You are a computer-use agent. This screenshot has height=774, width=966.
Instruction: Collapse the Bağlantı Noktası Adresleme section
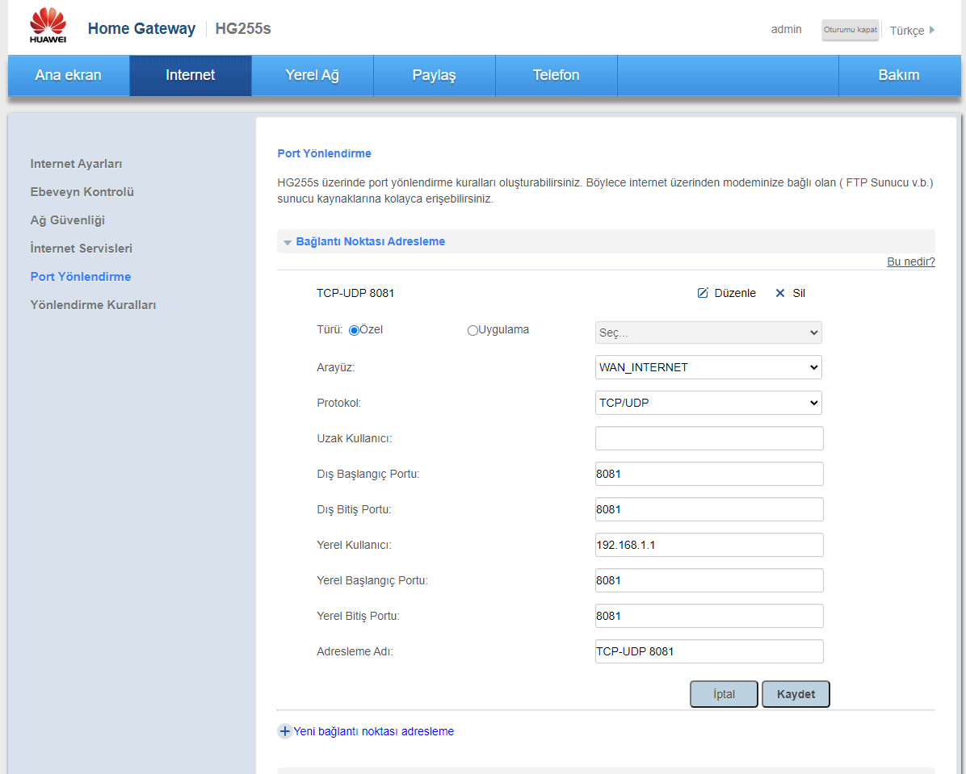point(288,242)
